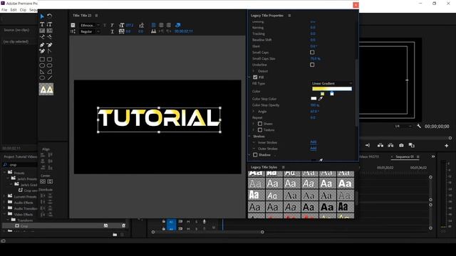Image resolution: width=456 pixels, height=256 pixels.
Task: Click the New Title Based on Current icon
Action: click(73, 26)
